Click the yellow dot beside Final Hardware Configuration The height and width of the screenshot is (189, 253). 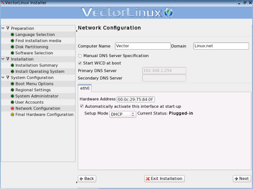coord(12,115)
